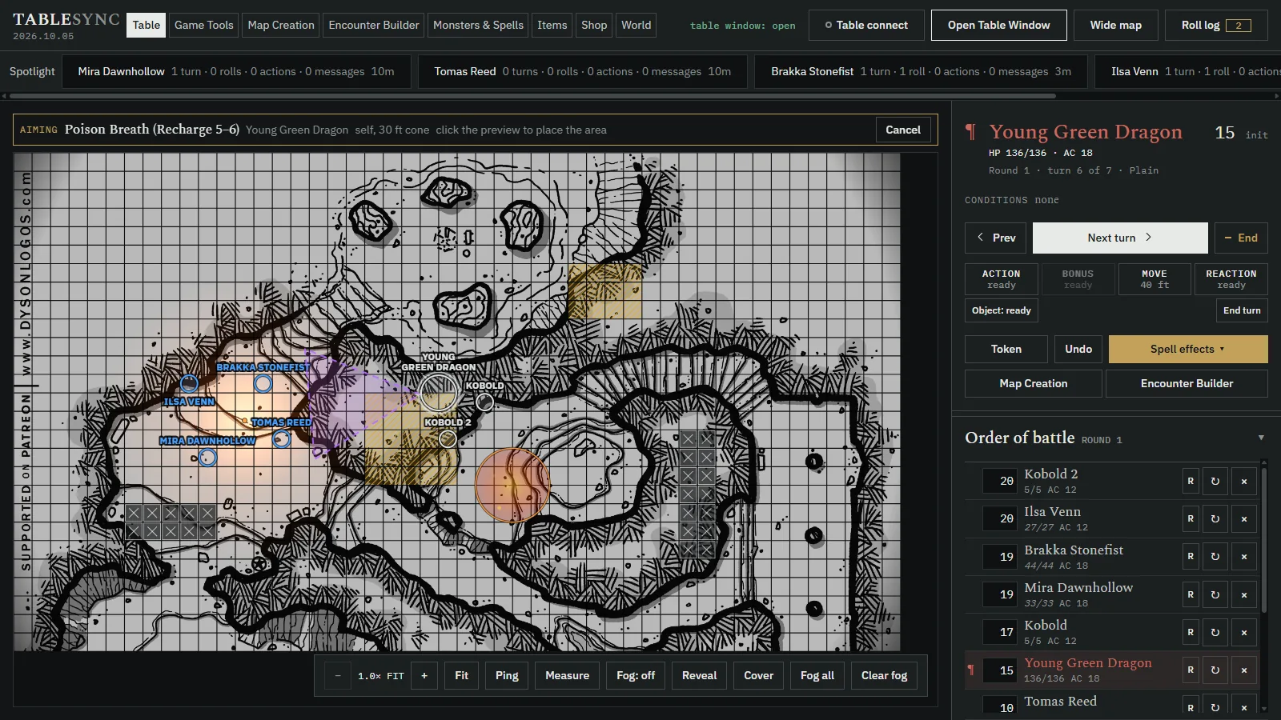Click the Bracka Stonefist map token
Screen dimensions: 1281x720
tap(263, 383)
